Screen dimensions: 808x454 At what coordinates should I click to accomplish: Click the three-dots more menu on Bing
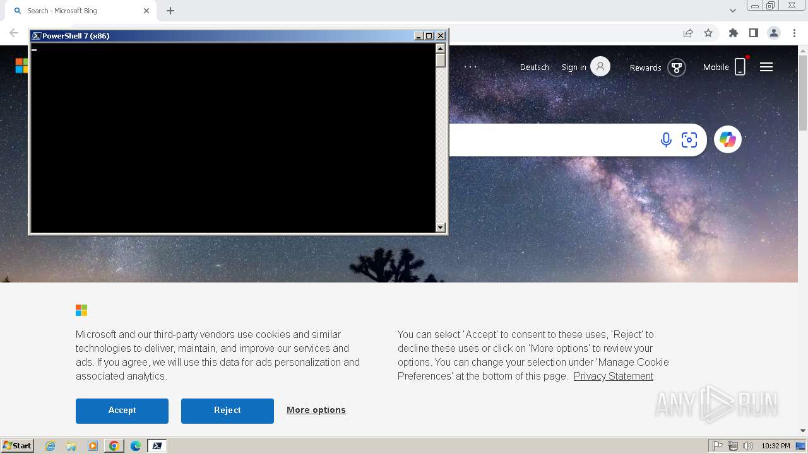click(x=471, y=67)
